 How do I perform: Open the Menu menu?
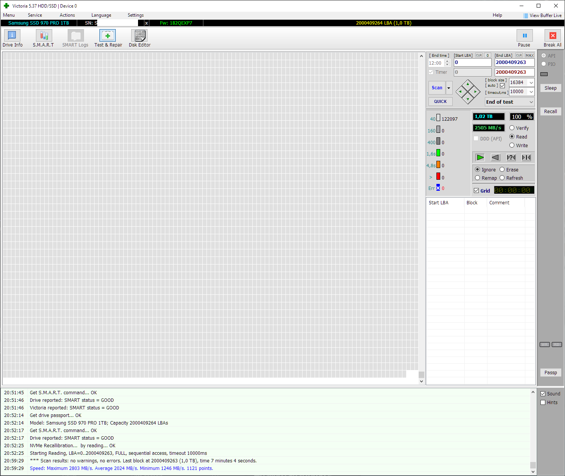[x=9, y=15]
